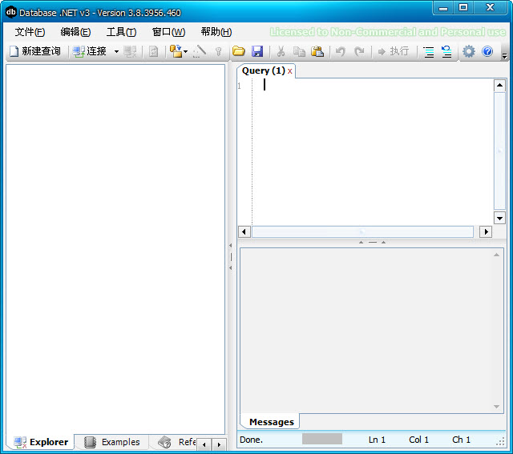Viewport: 513px width, 454px height.
Task: Click the outdent lines icon
Action: pos(446,51)
